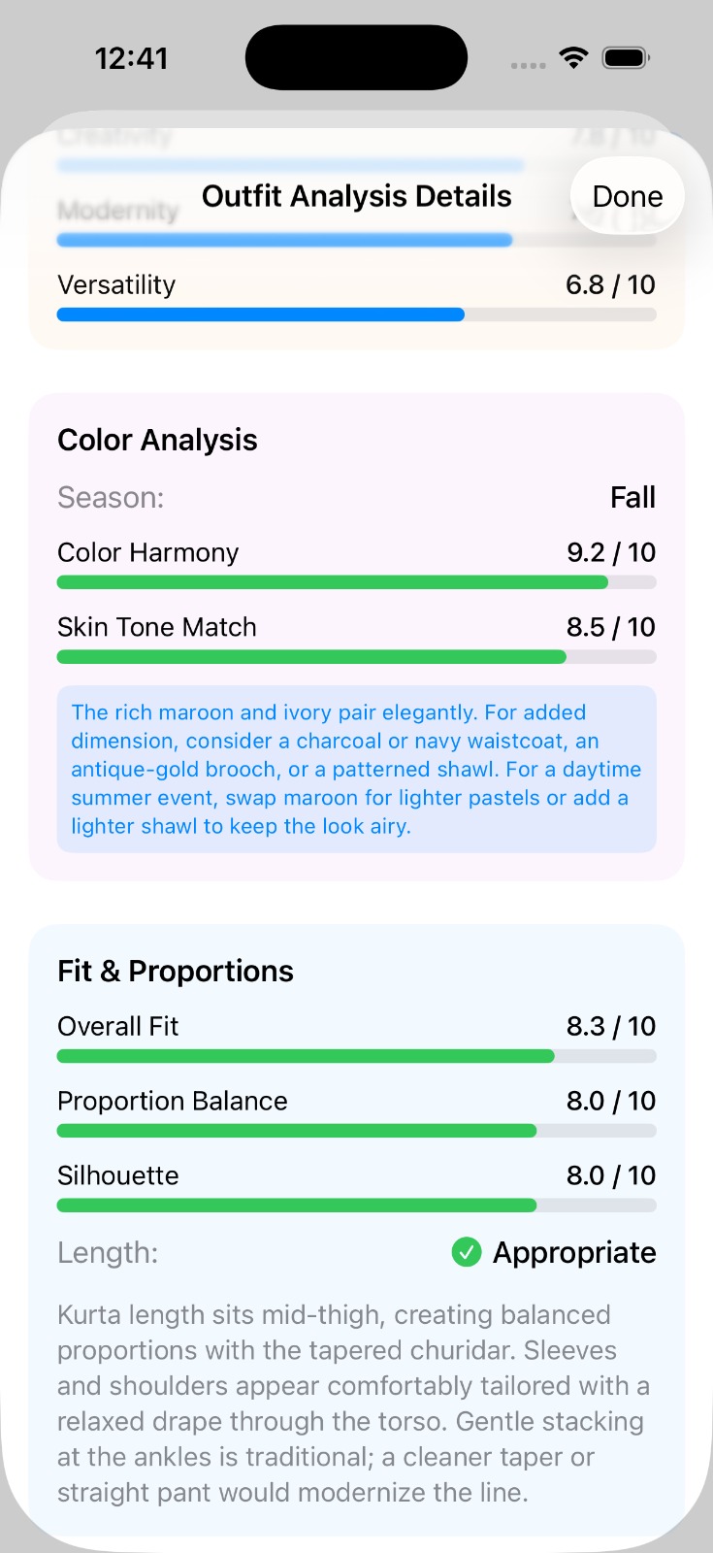Viewport: 713px width, 1553px height.
Task: Toggle the Season value to change from Fall
Action: [x=634, y=497]
